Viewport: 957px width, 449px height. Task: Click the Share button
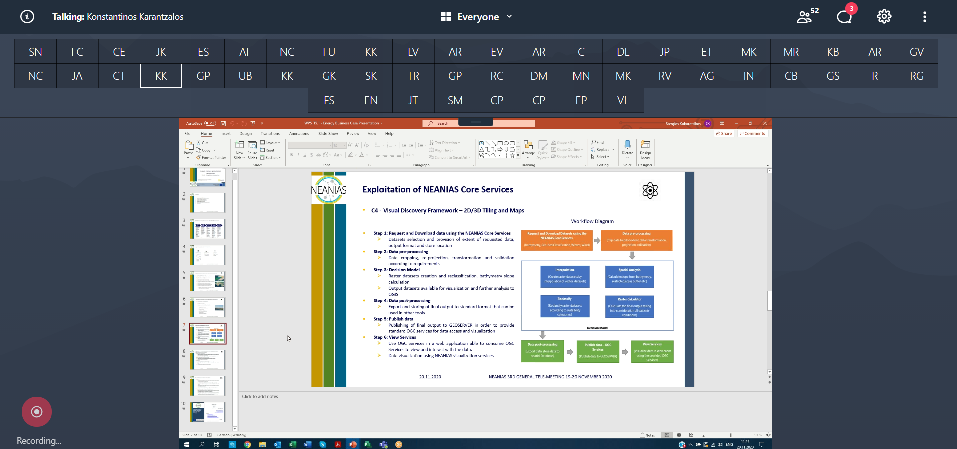(x=724, y=133)
